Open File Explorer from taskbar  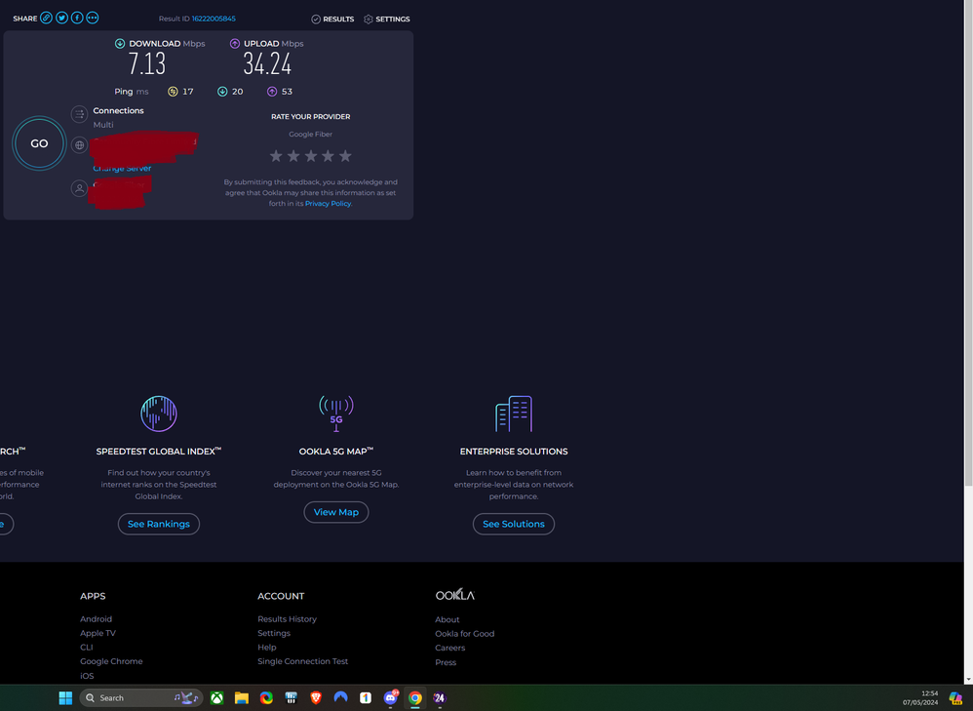pyautogui.click(x=242, y=698)
